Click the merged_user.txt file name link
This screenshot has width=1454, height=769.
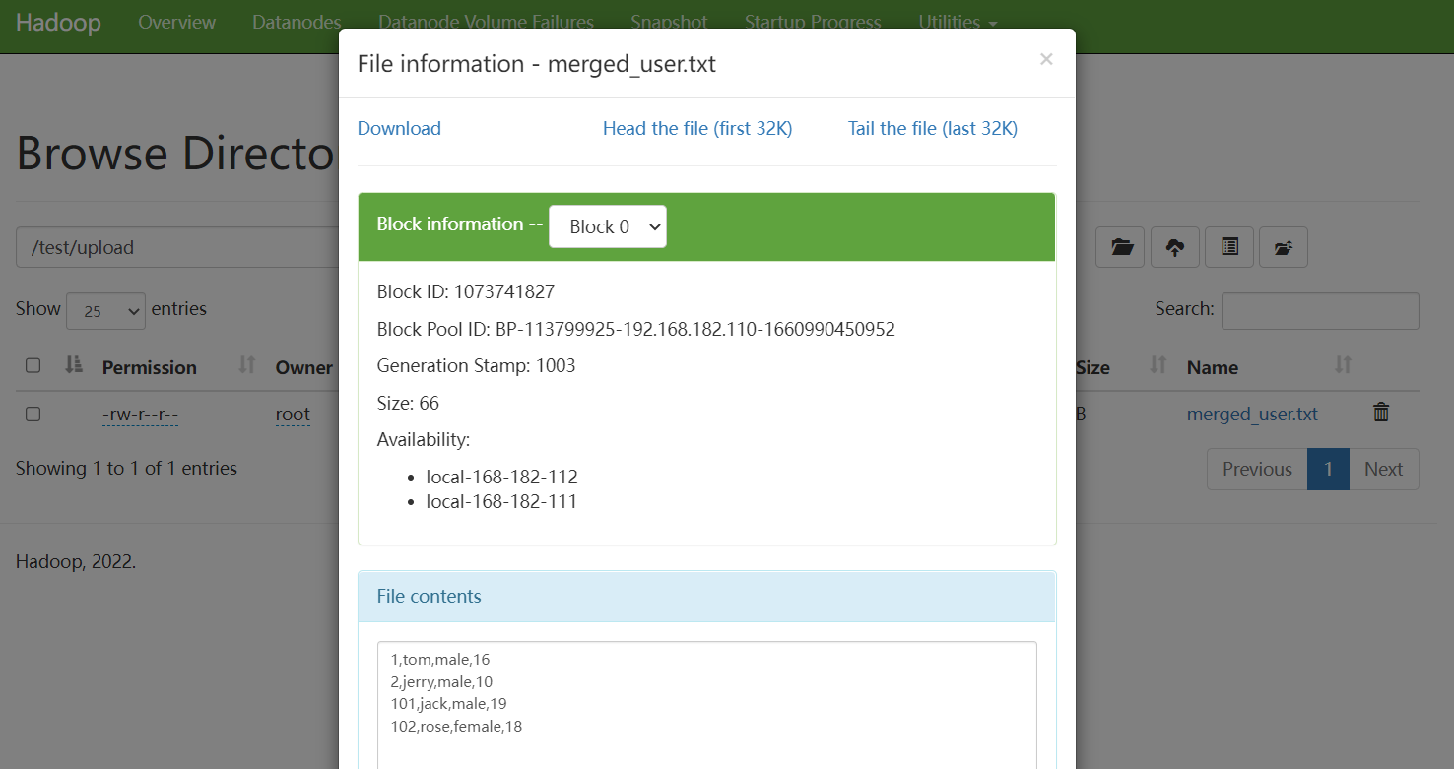click(1252, 414)
